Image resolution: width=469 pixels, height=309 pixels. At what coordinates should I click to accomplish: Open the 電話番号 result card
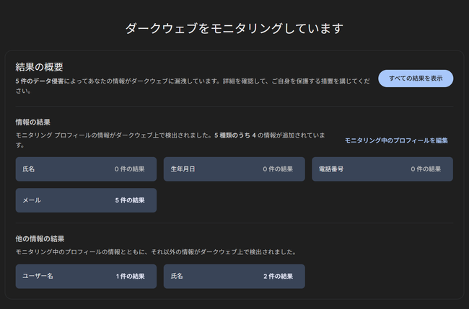point(382,169)
